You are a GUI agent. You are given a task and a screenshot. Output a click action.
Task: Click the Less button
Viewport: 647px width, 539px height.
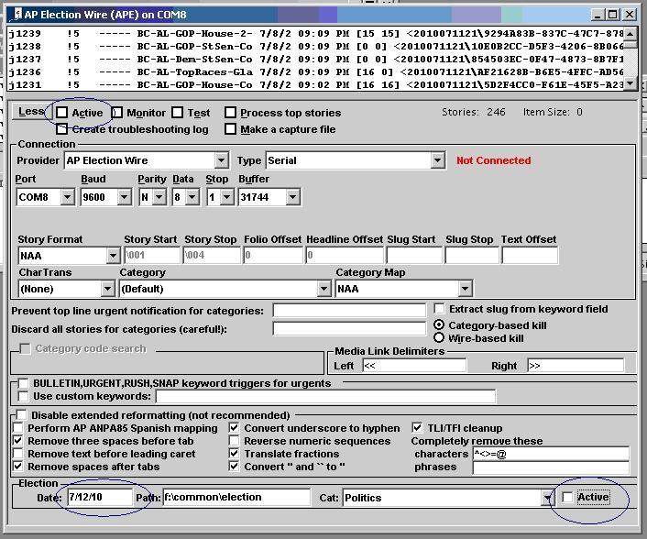29,112
